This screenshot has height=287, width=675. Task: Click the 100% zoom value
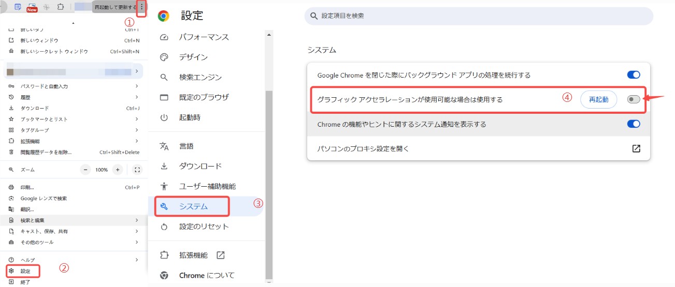pos(102,170)
